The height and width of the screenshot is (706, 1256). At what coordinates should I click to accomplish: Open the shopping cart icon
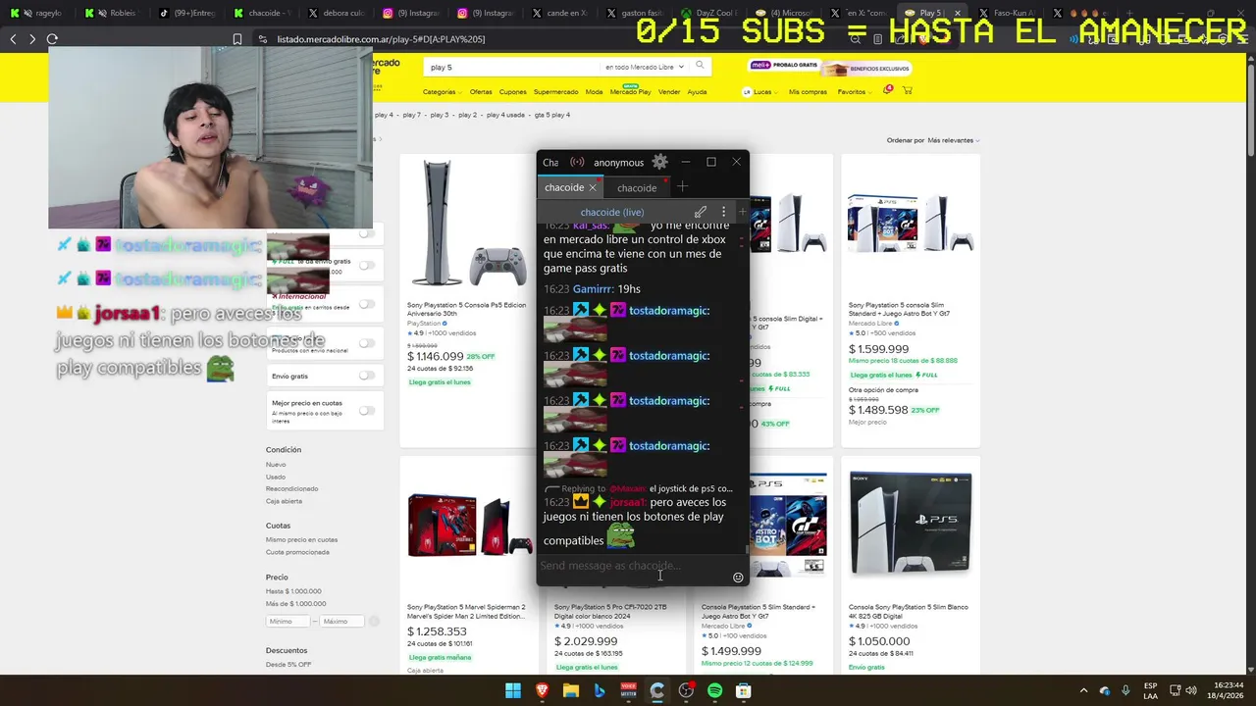click(x=907, y=90)
